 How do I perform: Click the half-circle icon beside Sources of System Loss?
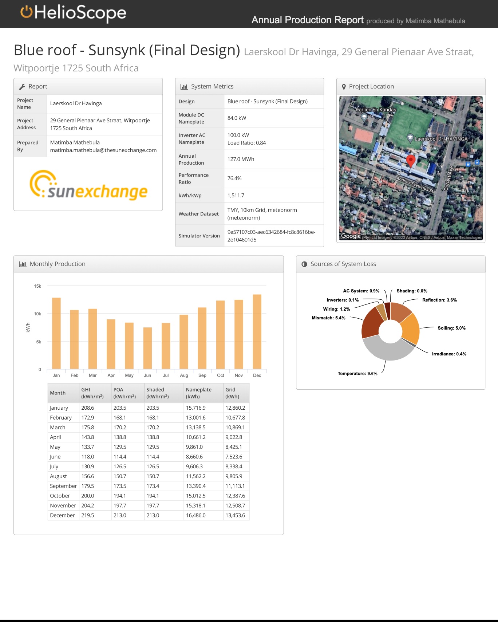point(304,264)
